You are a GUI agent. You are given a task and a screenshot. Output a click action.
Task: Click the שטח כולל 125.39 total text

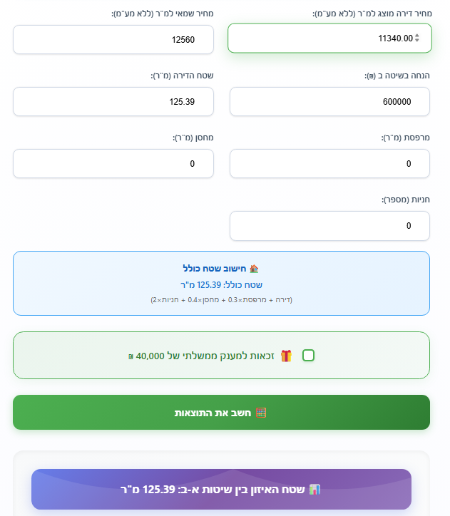[x=221, y=284]
